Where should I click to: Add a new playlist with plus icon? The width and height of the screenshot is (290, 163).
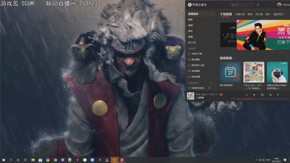tap(211, 83)
